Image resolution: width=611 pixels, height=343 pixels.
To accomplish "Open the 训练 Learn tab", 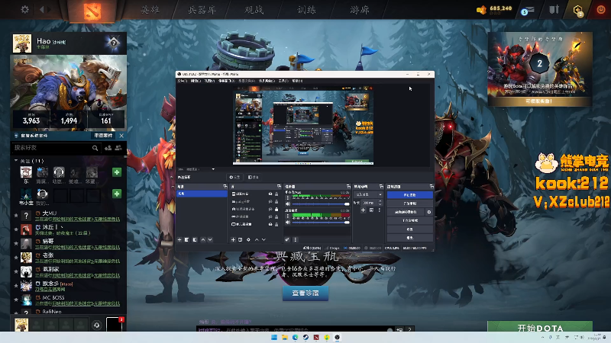I will coord(306,9).
